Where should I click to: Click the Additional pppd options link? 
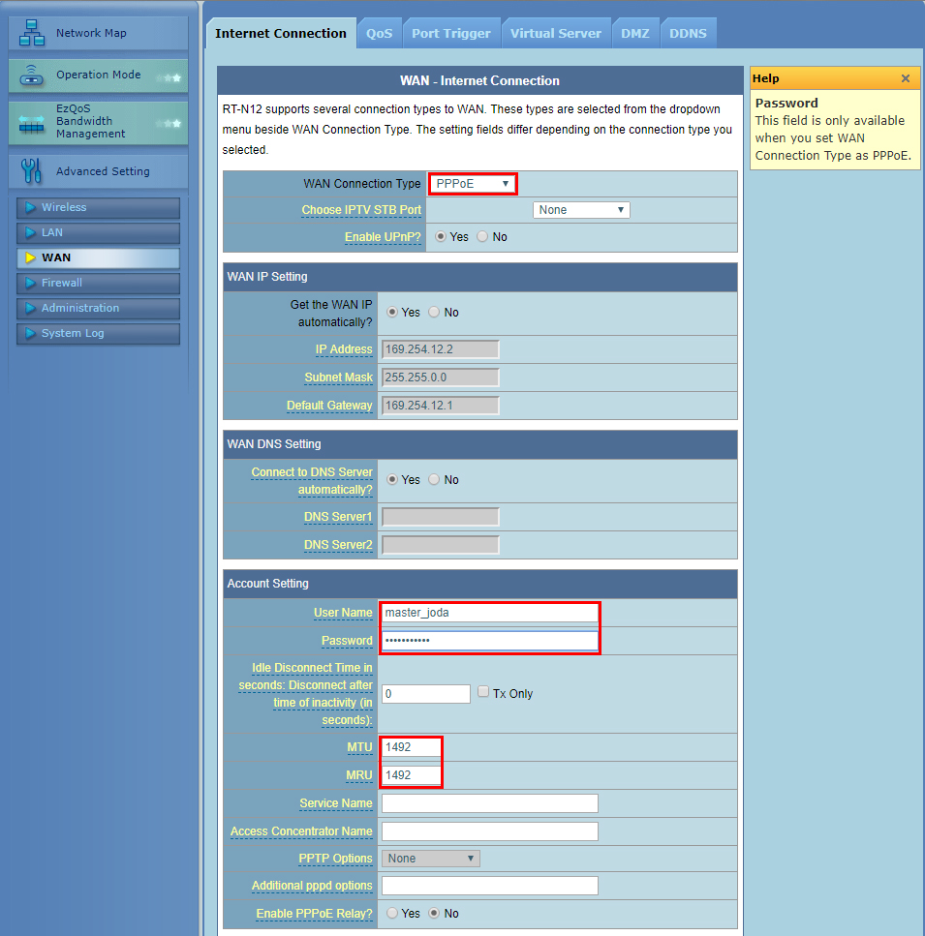(x=312, y=886)
